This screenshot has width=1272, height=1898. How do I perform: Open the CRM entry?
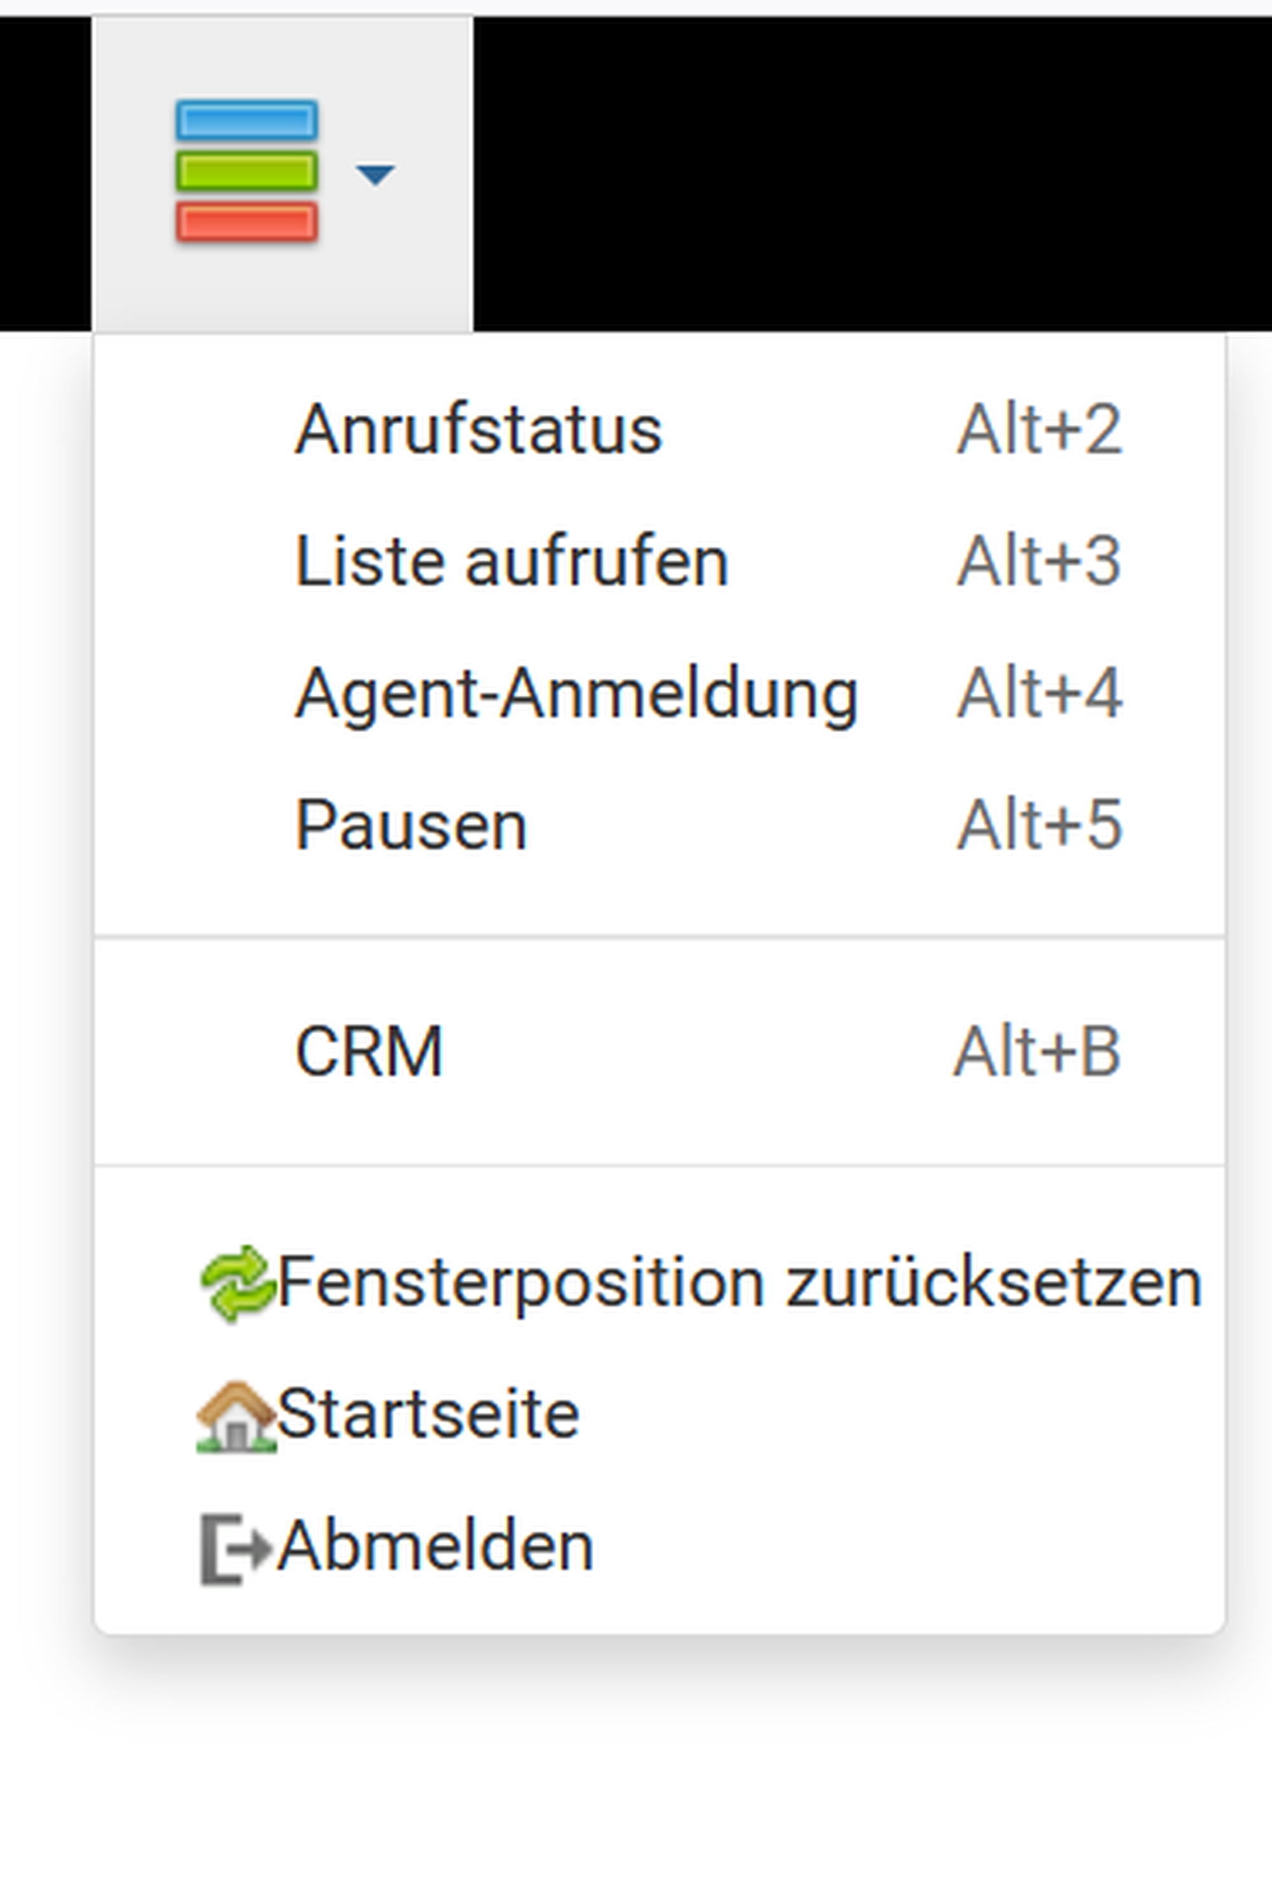[369, 1051]
